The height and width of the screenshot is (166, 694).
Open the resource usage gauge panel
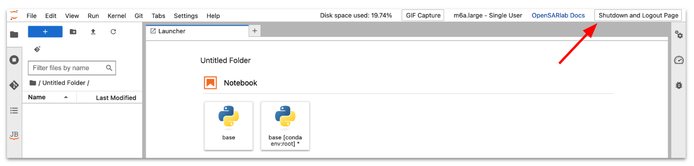click(x=679, y=60)
